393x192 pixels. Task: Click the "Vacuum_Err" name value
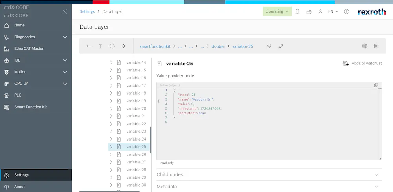(x=203, y=99)
